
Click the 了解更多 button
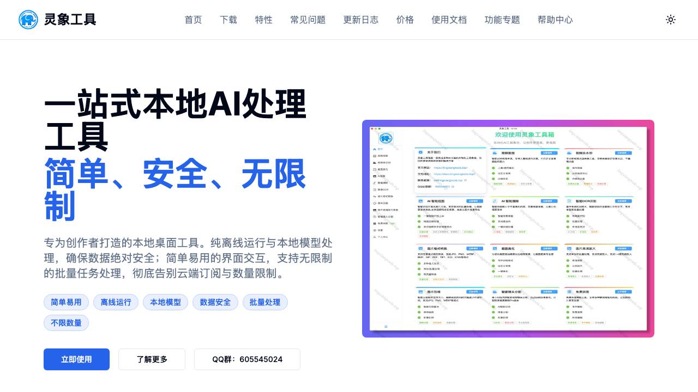(x=152, y=359)
